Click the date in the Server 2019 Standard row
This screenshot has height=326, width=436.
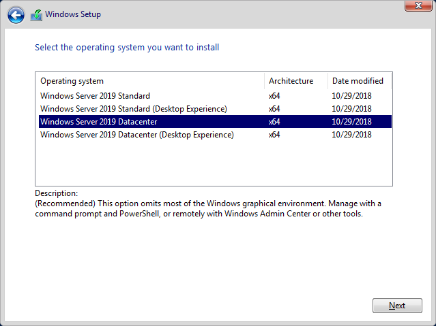pyautogui.click(x=351, y=96)
